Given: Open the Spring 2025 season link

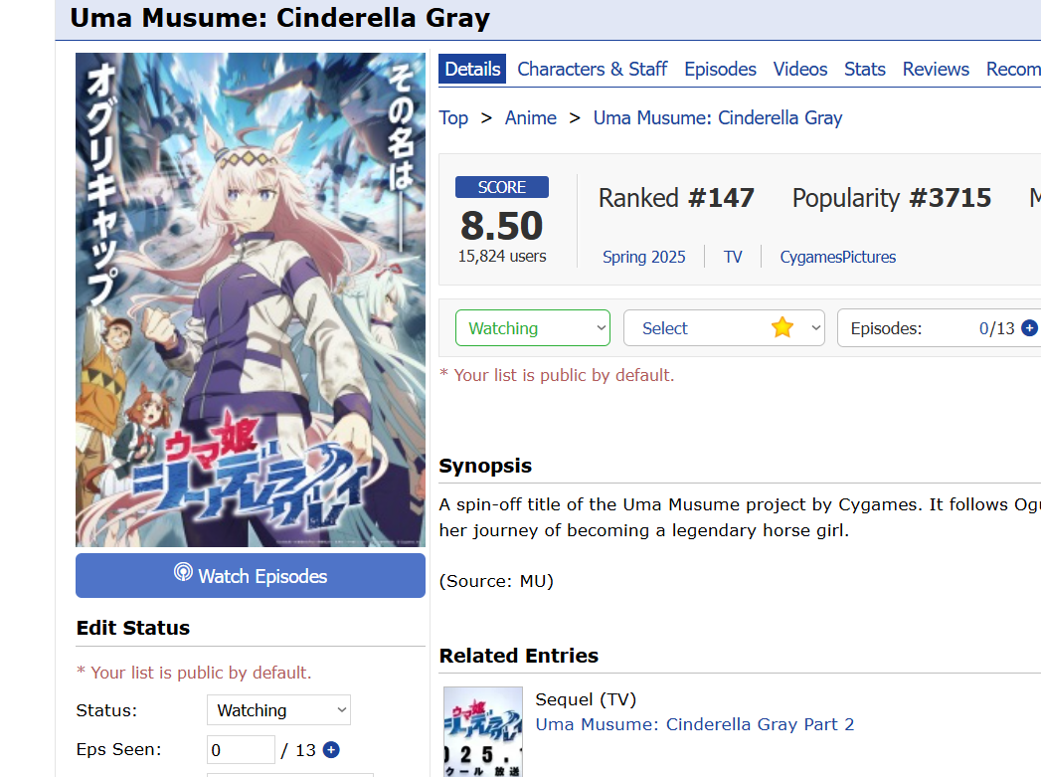Looking at the screenshot, I should pyautogui.click(x=643, y=257).
